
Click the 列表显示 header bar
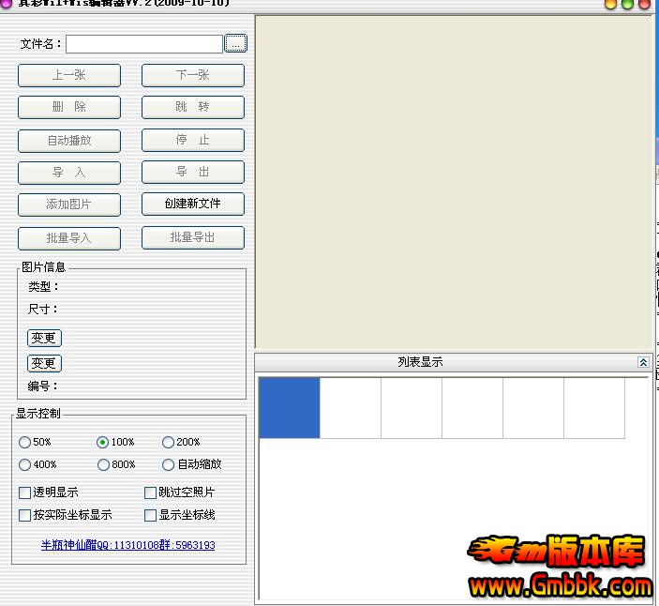454,362
